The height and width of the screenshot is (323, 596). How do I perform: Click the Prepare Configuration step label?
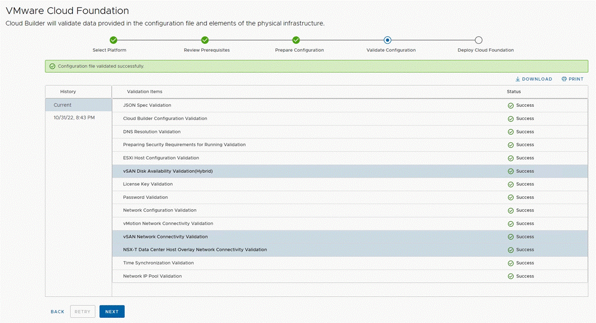(299, 50)
